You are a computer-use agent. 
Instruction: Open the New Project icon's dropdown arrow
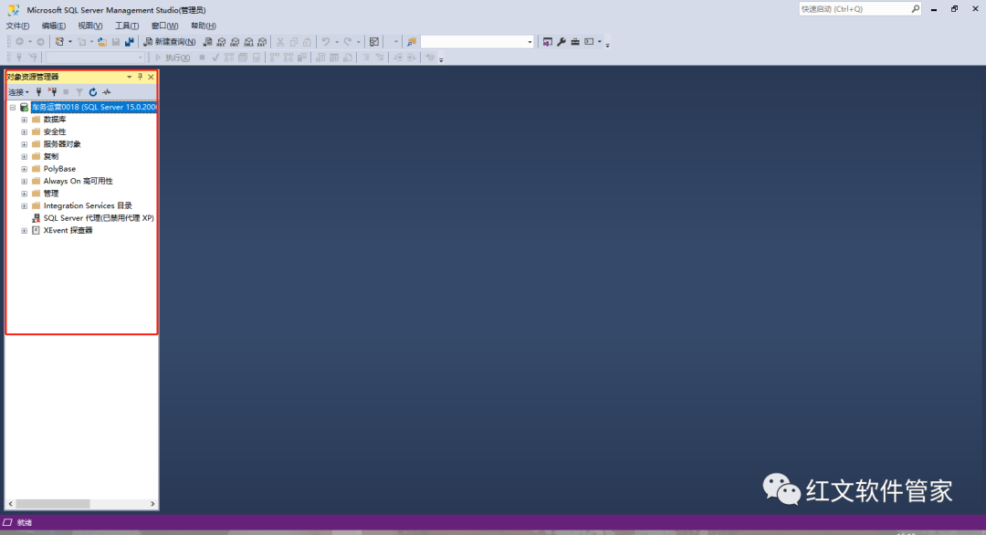coord(69,41)
